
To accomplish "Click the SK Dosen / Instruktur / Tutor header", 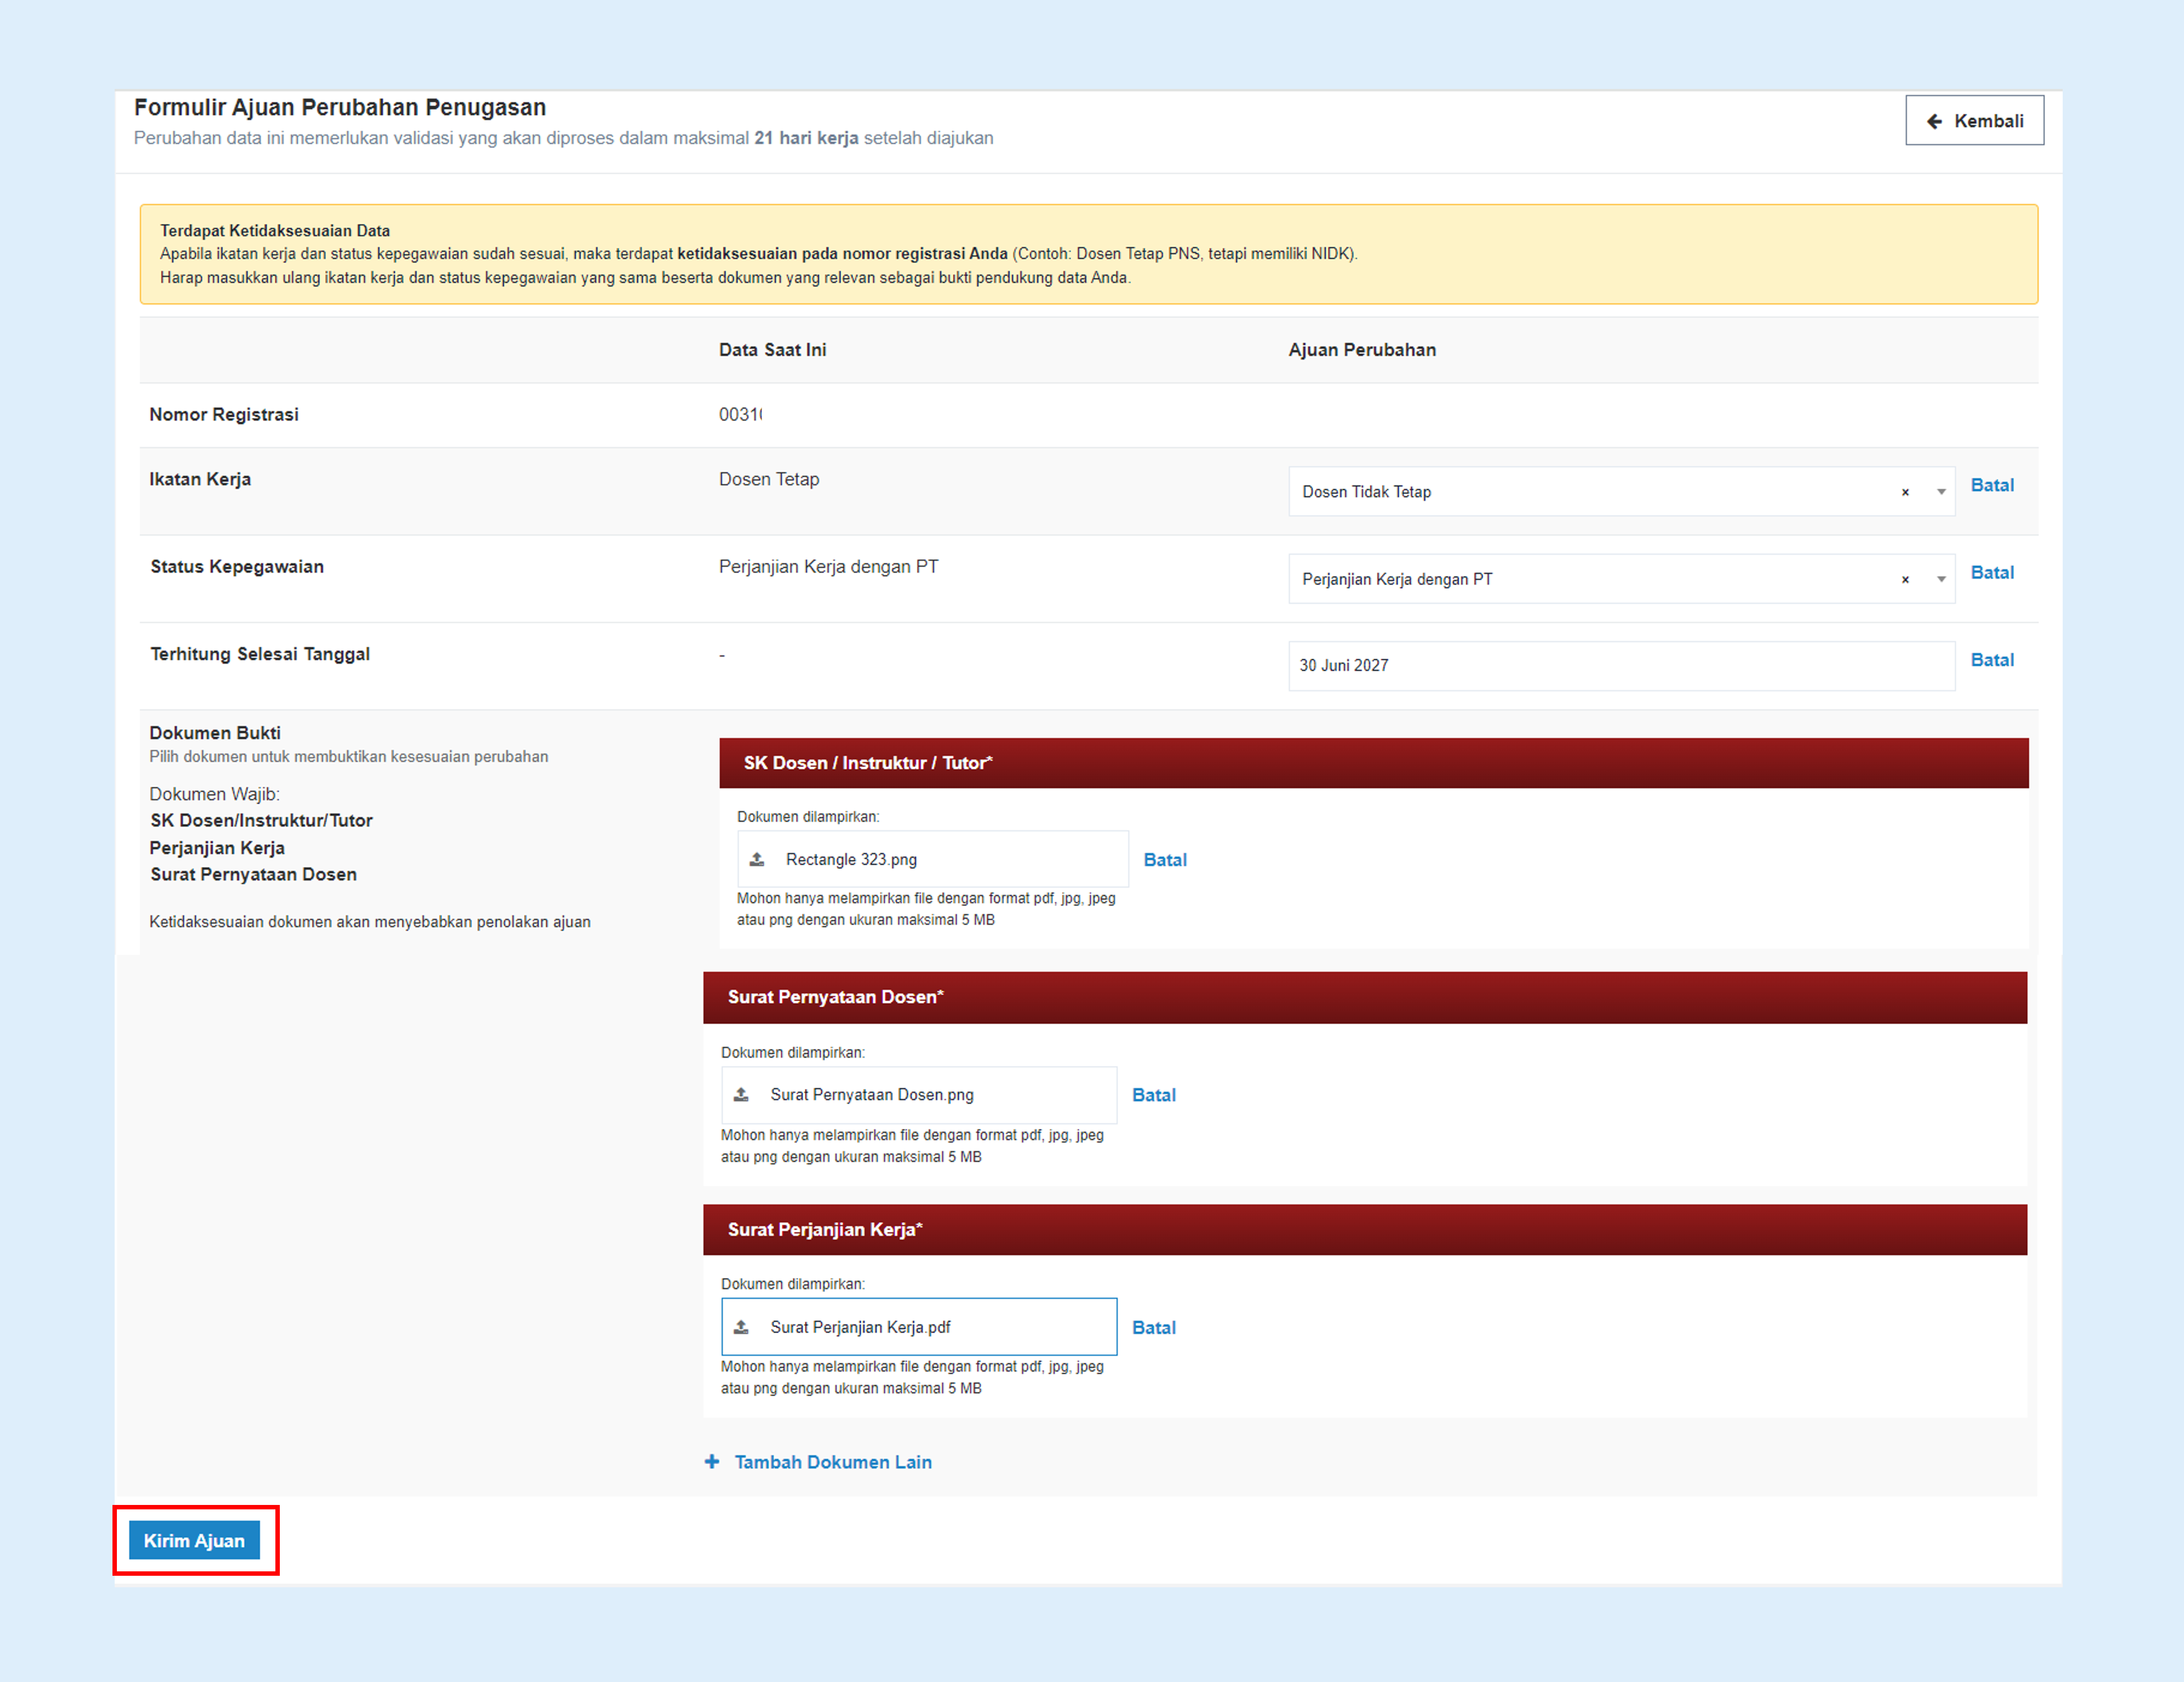I will 1374,763.
